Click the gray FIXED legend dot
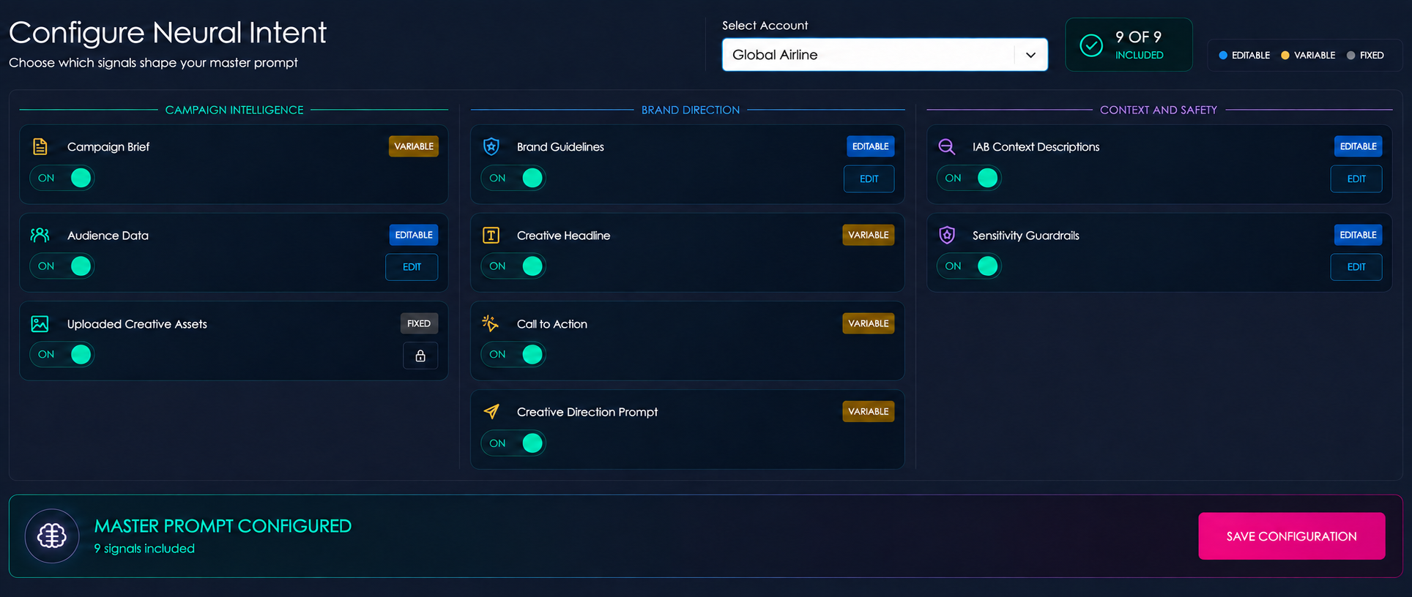The width and height of the screenshot is (1412, 597). 1351,56
